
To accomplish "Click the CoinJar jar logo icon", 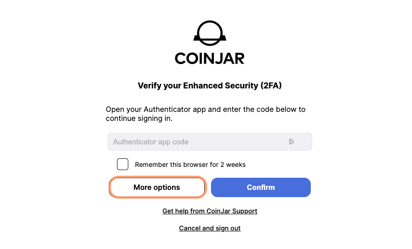I will pos(210,33).
